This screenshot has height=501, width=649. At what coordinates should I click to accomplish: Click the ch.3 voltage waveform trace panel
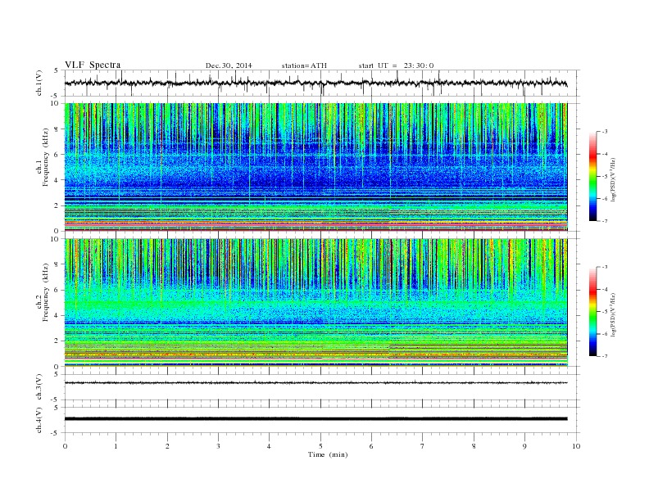click(322, 387)
